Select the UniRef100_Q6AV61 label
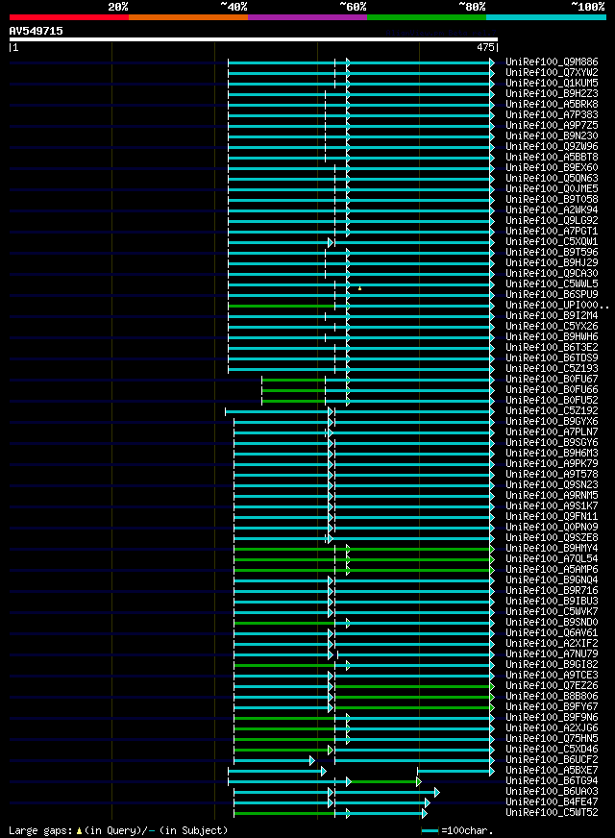The image size is (615, 838). click(x=552, y=633)
